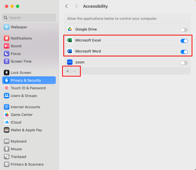
Task: Enable the zoom accessibility toggle
Action: pos(184,63)
